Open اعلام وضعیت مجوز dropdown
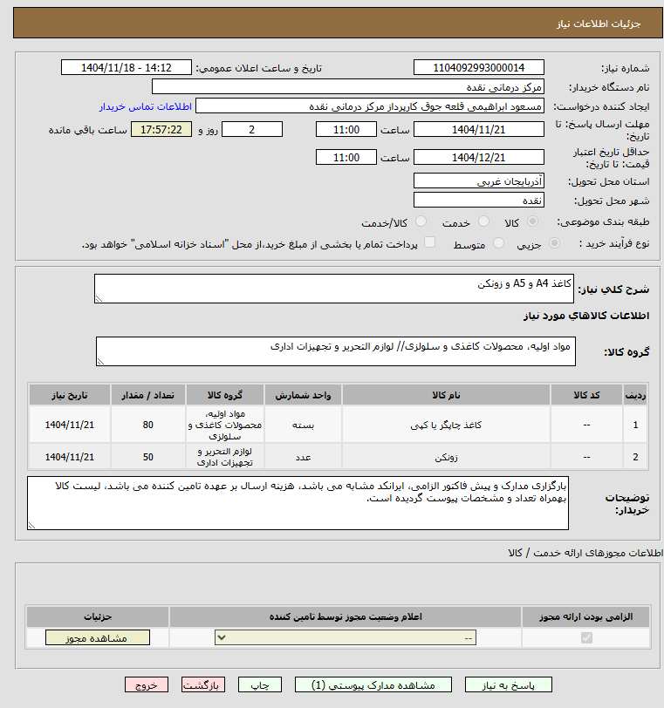 tap(346, 637)
